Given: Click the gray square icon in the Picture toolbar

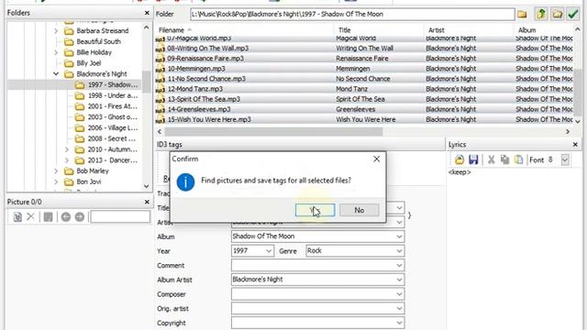Looking at the screenshot, I should (48, 216).
